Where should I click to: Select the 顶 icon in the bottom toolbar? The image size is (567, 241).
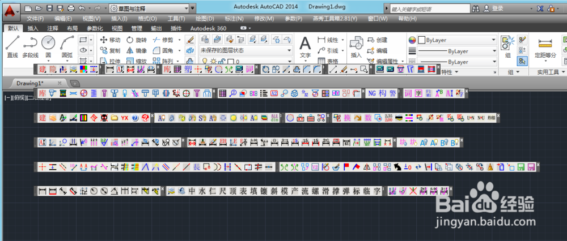point(233,191)
